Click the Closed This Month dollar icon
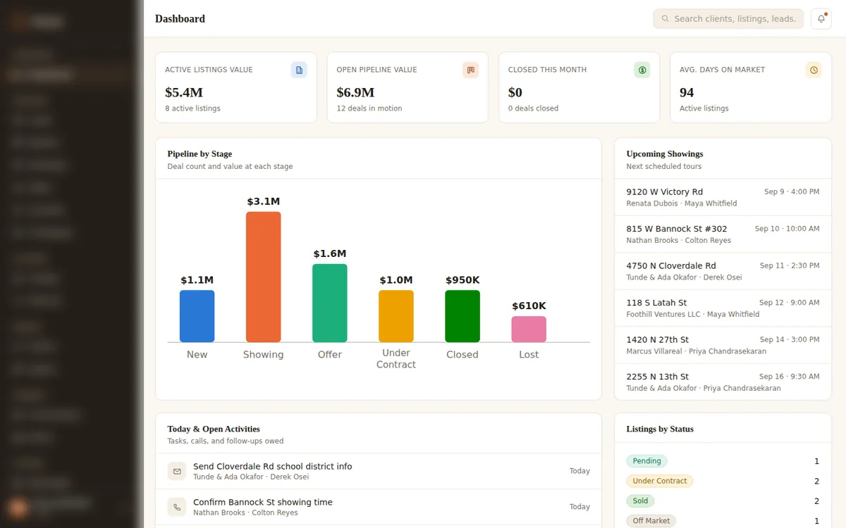This screenshot has height=528, width=846. pos(642,70)
